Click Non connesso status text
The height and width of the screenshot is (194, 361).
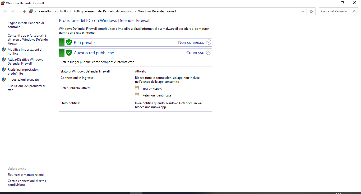(x=191, y=42)
